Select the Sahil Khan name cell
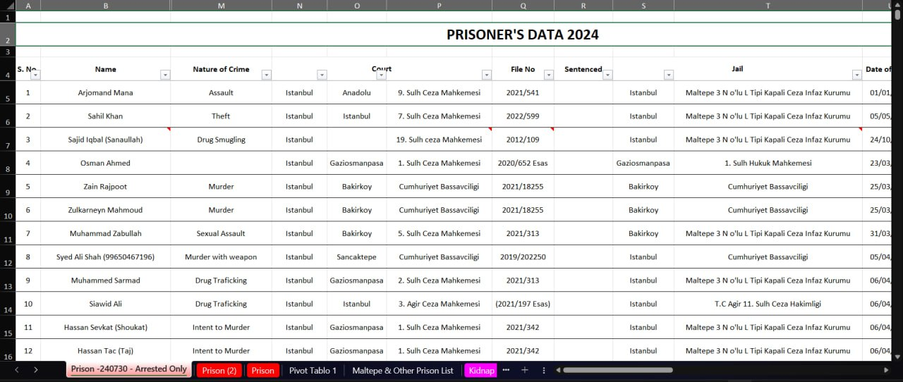 click(x=106, y=116)
